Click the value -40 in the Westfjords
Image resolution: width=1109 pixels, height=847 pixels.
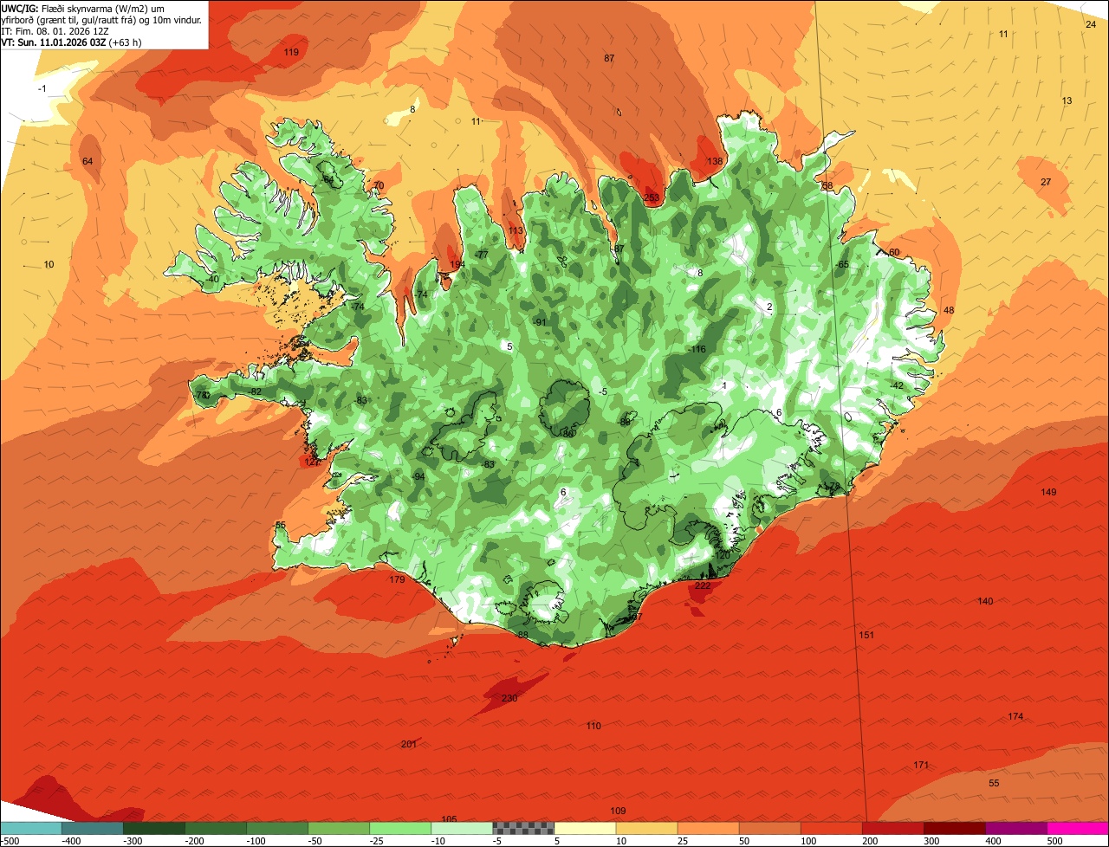[212, 279]
